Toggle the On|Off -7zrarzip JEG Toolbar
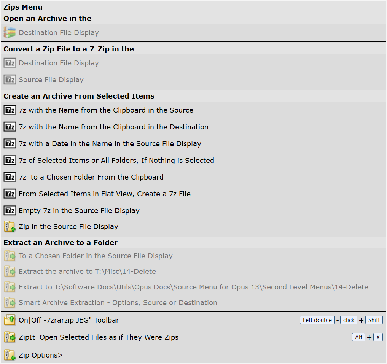Image resolution: width=387 pixels, height=364 pixels. 69,320
